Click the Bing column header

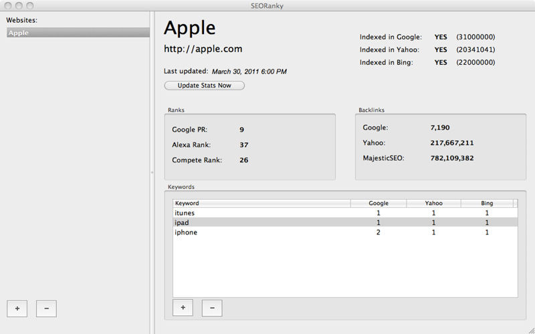point(487,203)
